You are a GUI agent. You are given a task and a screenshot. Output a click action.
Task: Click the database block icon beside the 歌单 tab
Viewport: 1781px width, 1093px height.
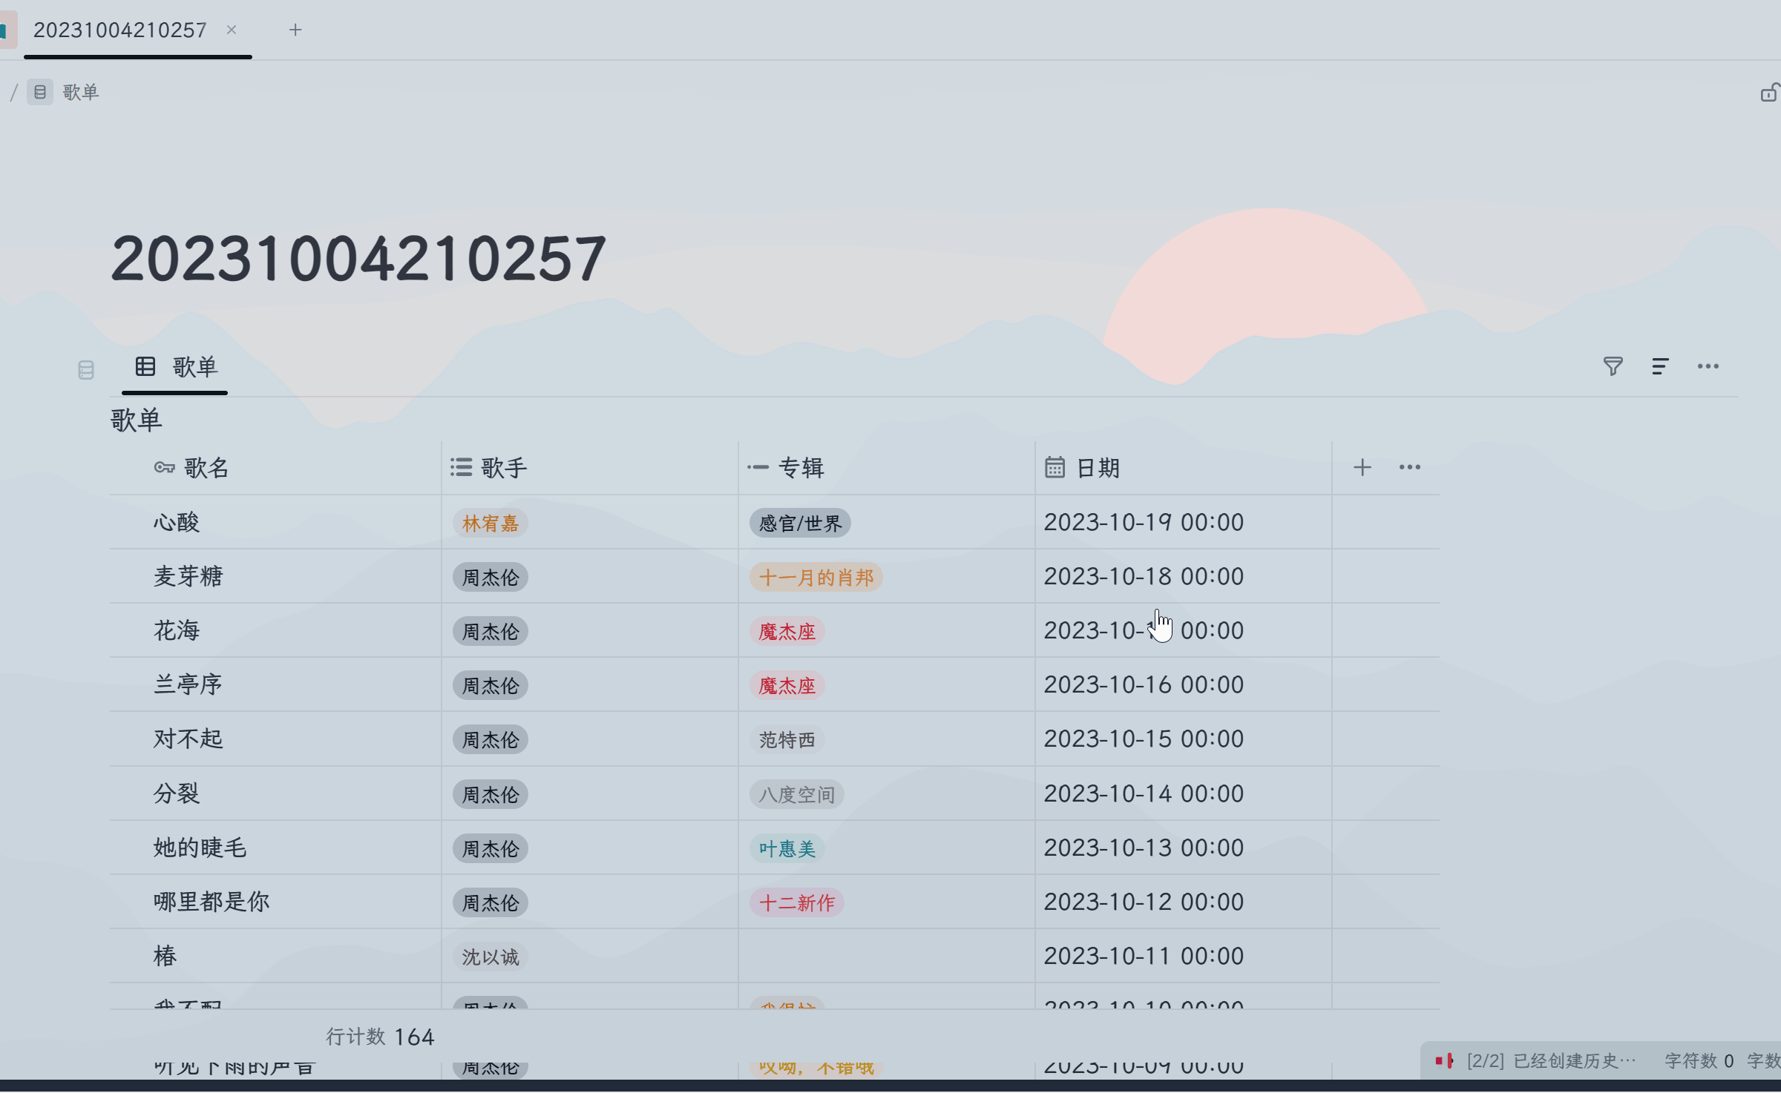[x=86, y=369]
